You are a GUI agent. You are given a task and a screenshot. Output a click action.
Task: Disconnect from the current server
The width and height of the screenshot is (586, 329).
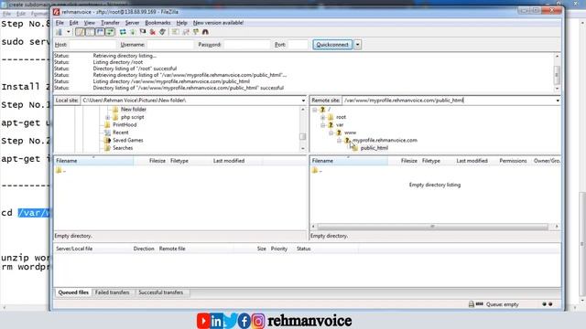click(153, 32)
